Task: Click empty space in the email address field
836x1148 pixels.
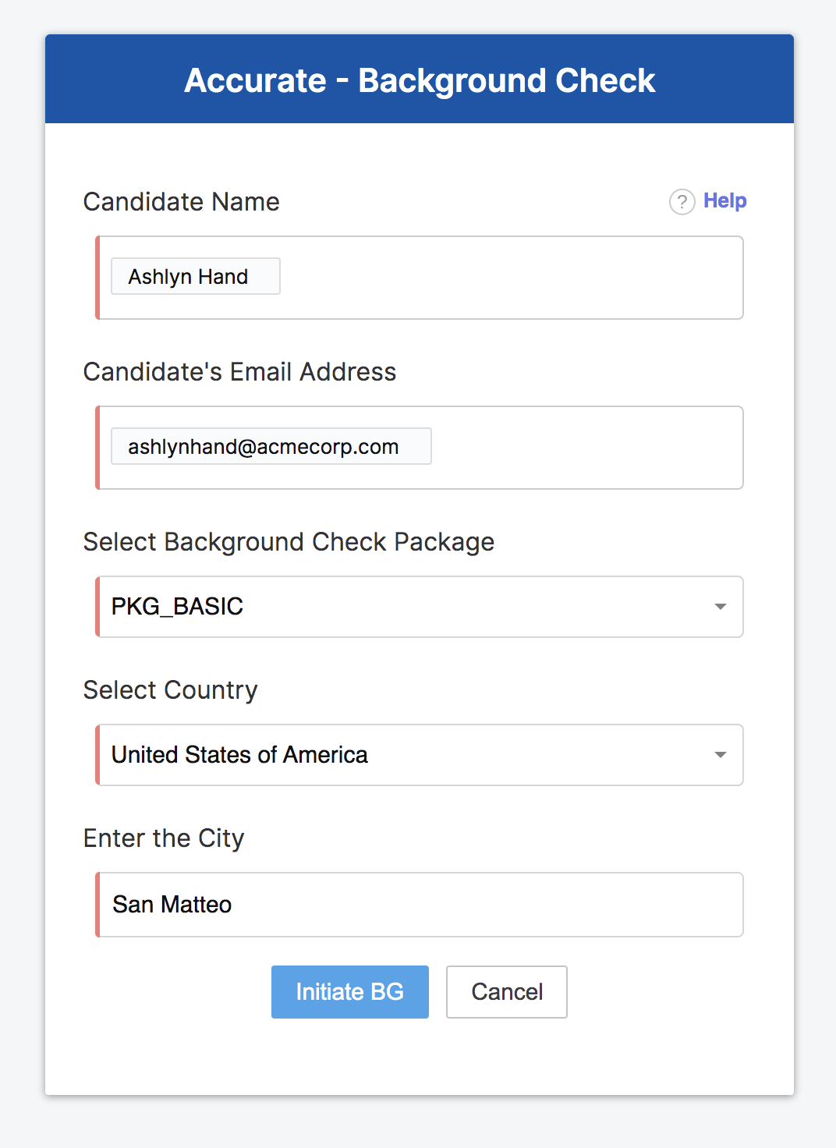Action: (585, 448)
